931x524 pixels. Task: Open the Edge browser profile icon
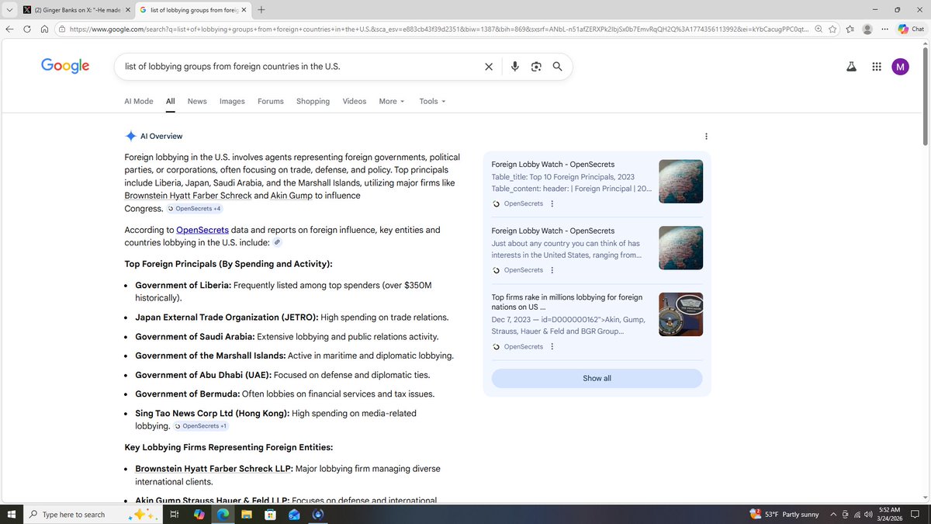[867, 29]
